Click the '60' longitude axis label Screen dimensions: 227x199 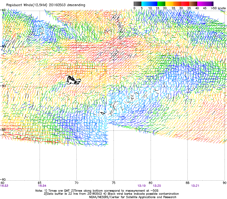coord(2,183)
